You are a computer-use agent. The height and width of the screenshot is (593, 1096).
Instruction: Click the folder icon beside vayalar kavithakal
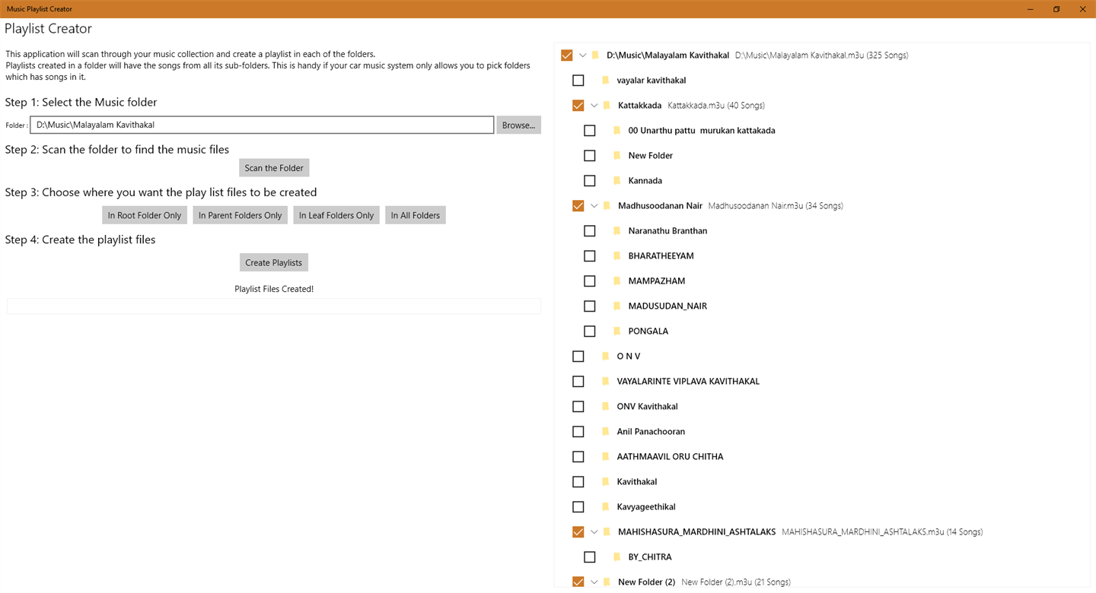(606, 80)
